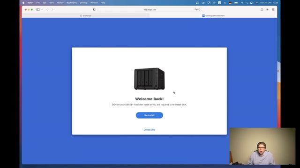Open the Device Info link
Screen dimensions: 300x168
click(150, 130)
